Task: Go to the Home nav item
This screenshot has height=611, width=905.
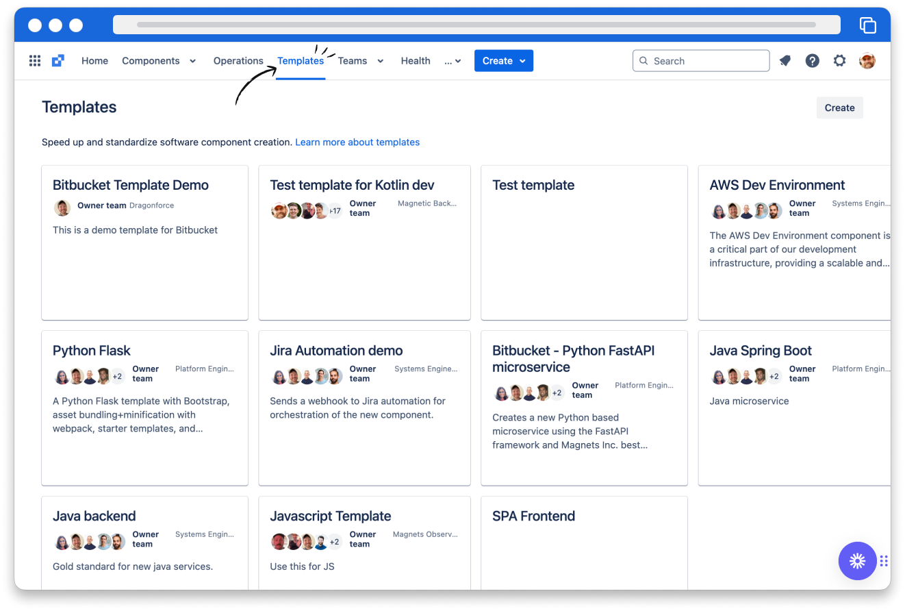Action: (94, 61)
